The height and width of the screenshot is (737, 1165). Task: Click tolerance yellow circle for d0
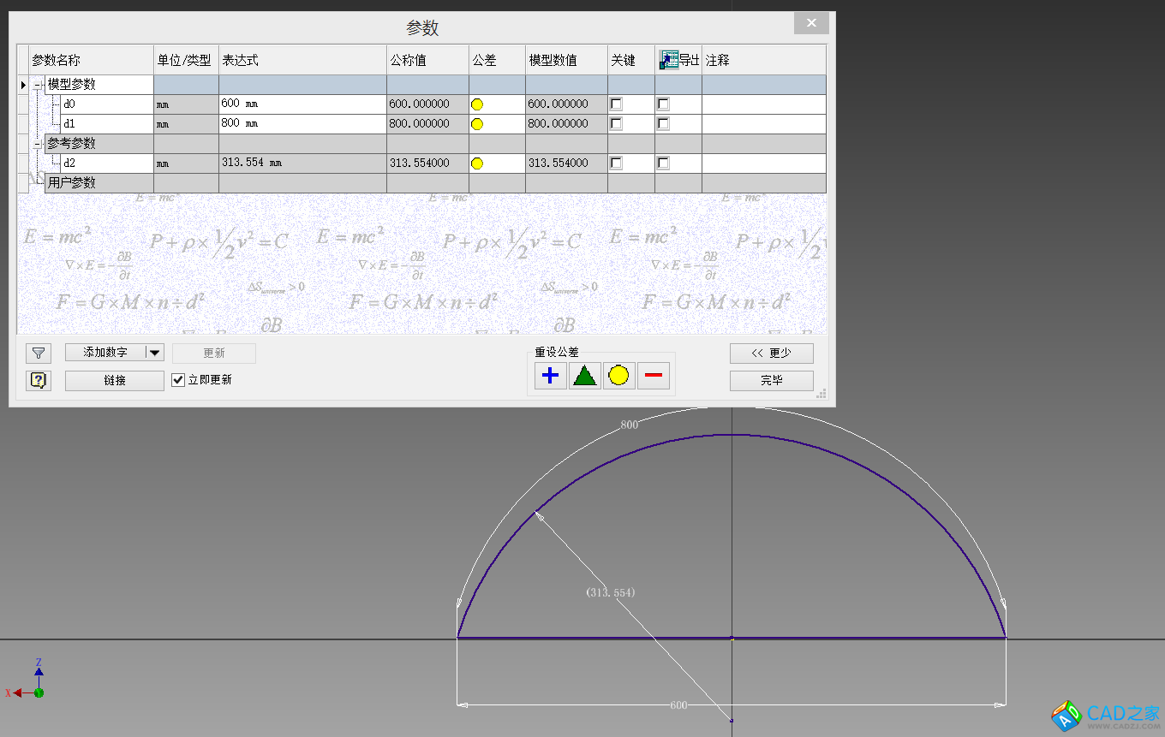click(x=477, y=104)
